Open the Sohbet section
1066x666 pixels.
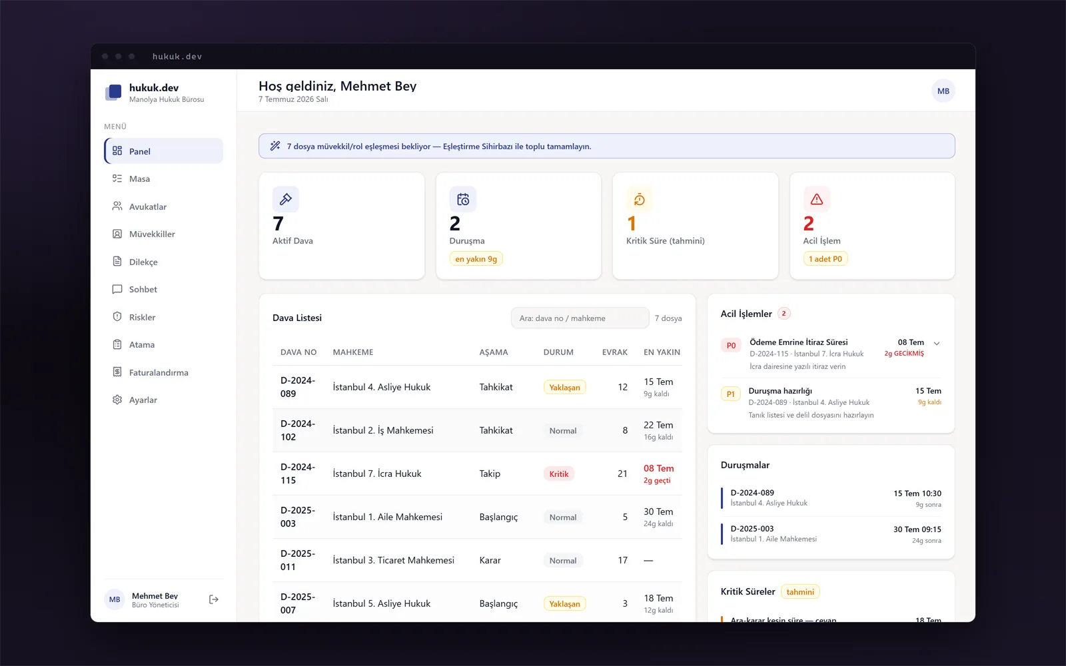(164, 289)
